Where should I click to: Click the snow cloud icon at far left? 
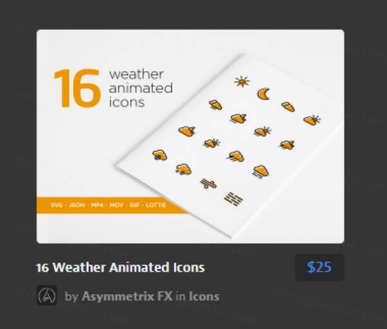(x=159, y=155)
